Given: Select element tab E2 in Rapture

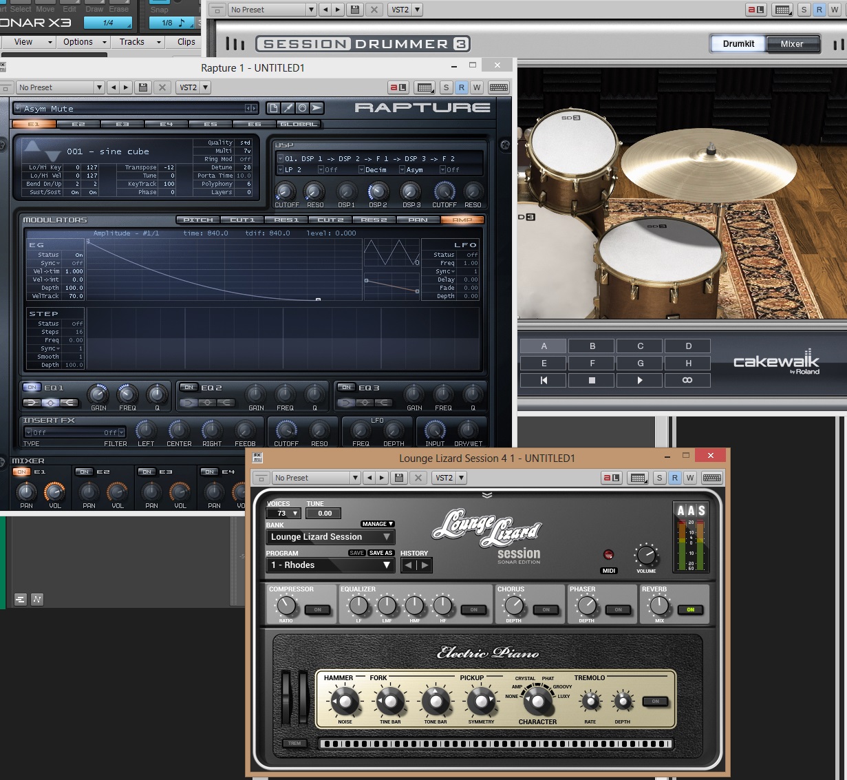Looking at the screenshot, I should coord(78,124).
